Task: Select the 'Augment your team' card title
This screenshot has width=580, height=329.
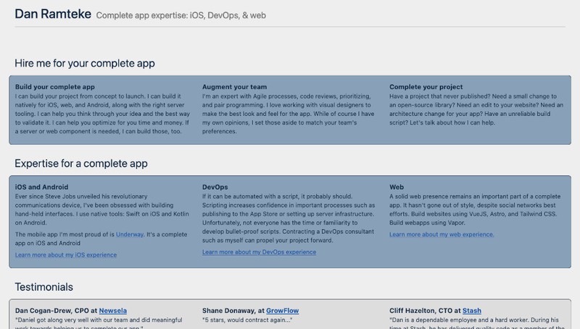Action: tap(233, 87)
